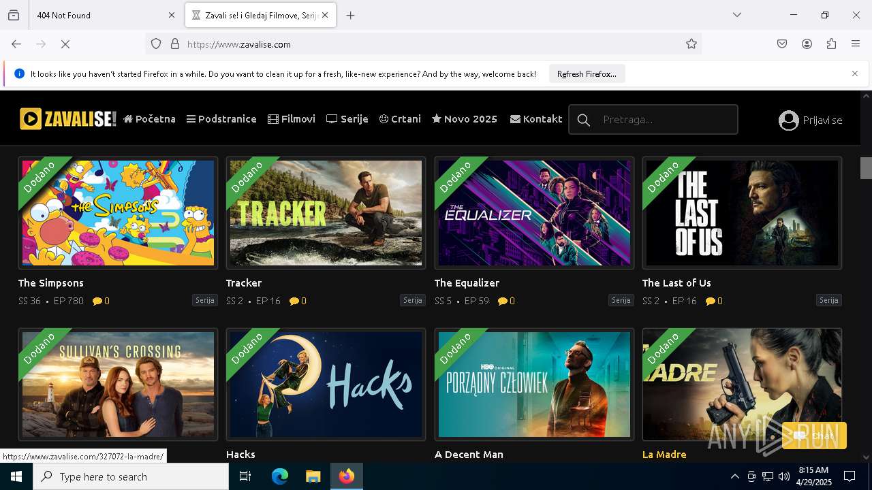This screenshot has width=872, height=490.
Task: Click the site security padlock icon
Action: [175, 44]
